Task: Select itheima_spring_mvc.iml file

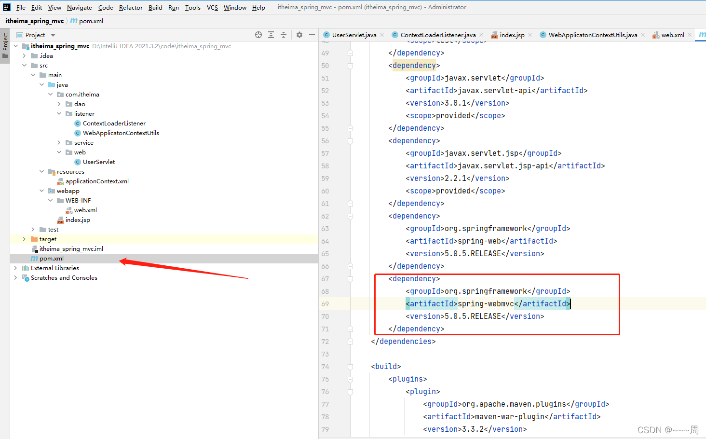Action: 71,249
